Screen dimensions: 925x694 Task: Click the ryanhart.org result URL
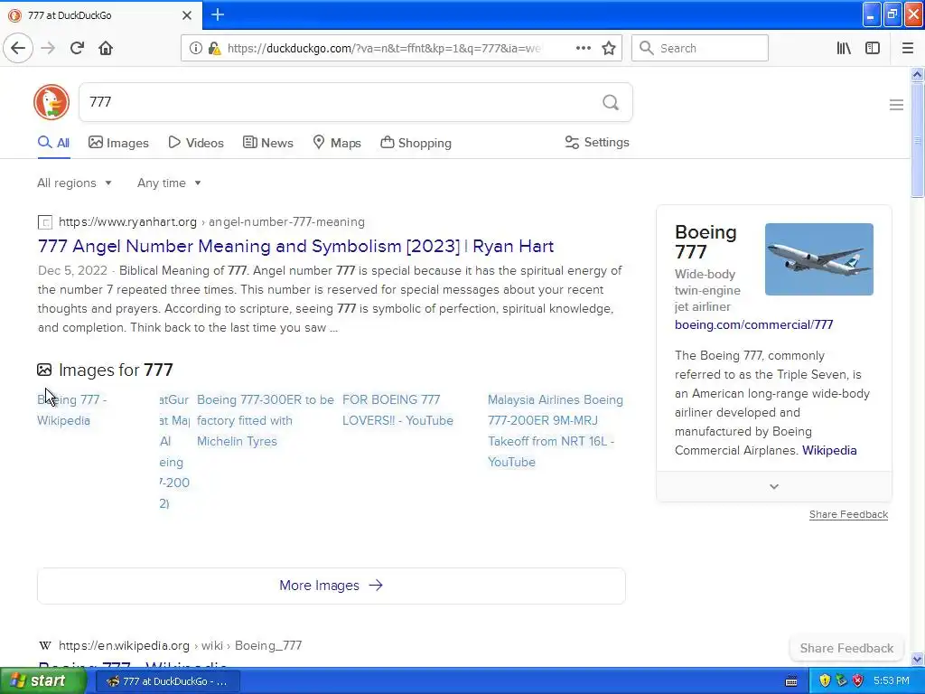pyautogui.click(x=211, y=222)
